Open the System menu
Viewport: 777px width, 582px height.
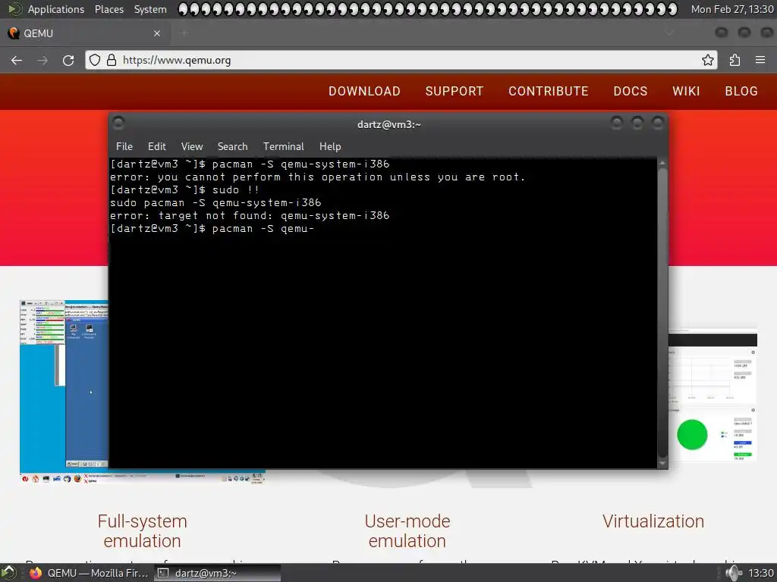pyautogui.click(x=150, y=9)
